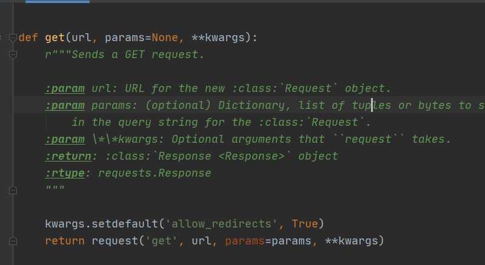Click the None default value in signature
This screenshot has width=485, height=265.
[x=165, y=38]
